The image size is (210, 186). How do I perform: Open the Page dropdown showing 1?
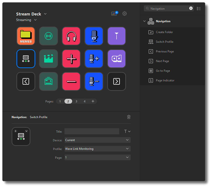tap(97, 157)
